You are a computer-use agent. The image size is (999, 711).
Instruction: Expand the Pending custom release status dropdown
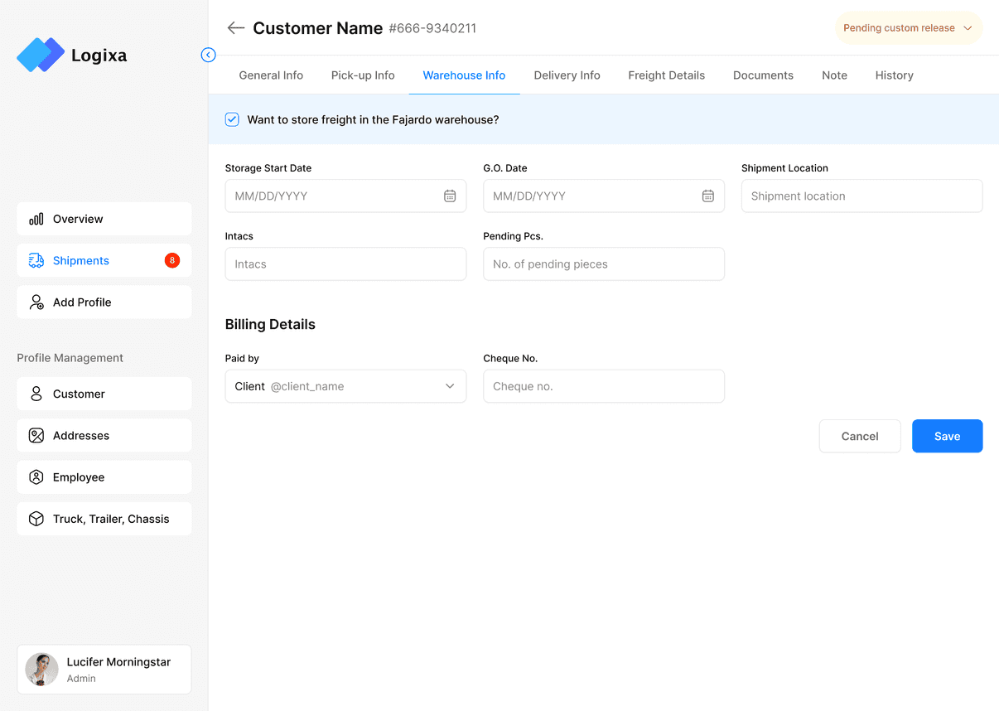tap(908, 28)
